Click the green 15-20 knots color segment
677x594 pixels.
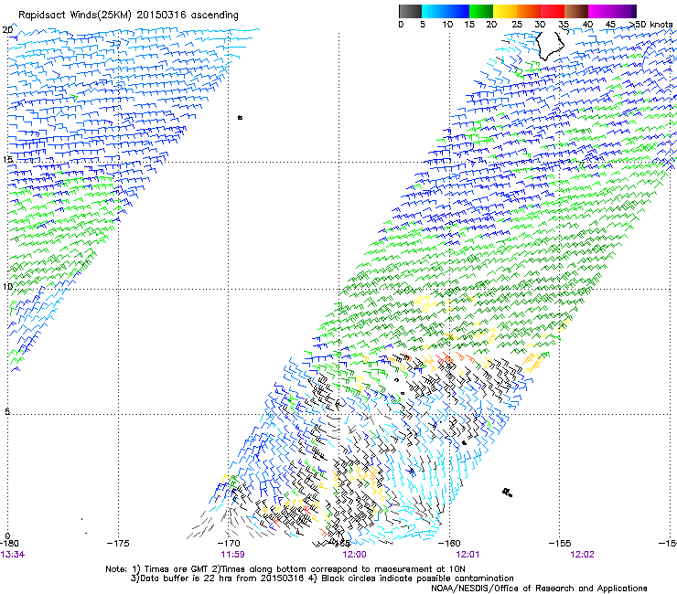pos(481,11)
